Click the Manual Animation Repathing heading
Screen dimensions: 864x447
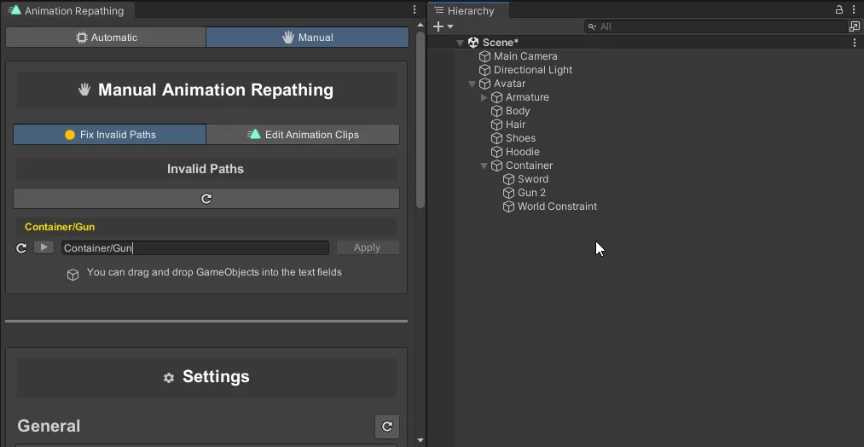pyautogui.click(x=216, y=90)
